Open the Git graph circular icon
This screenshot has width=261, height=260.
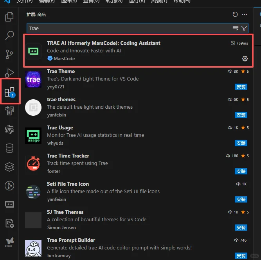tap(9, 186)
